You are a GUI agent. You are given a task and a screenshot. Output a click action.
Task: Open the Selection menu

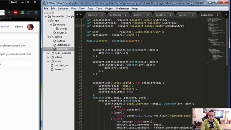point(63,9)
